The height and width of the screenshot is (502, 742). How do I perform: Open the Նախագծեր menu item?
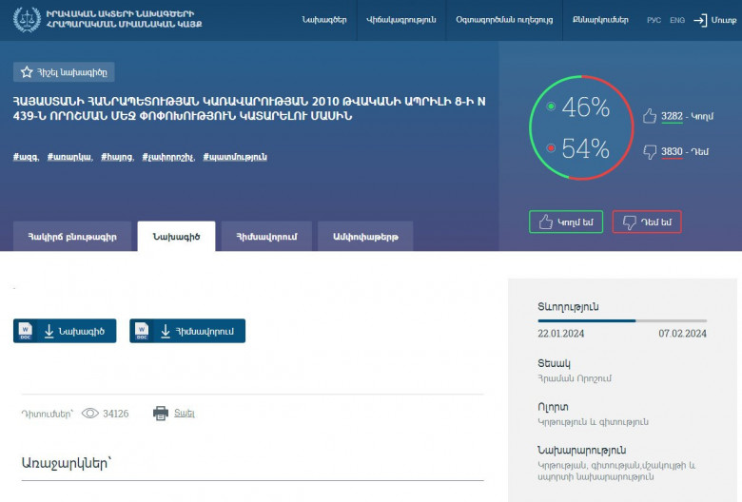324,20
